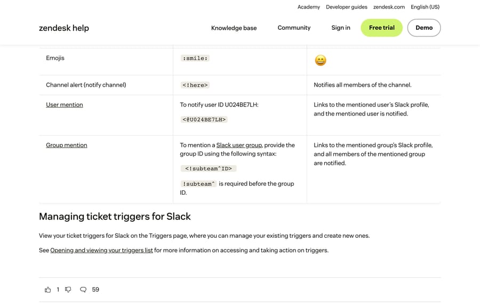Click the 'Emojis' table cell
This screenshot has height=307, width=480.
106,61
